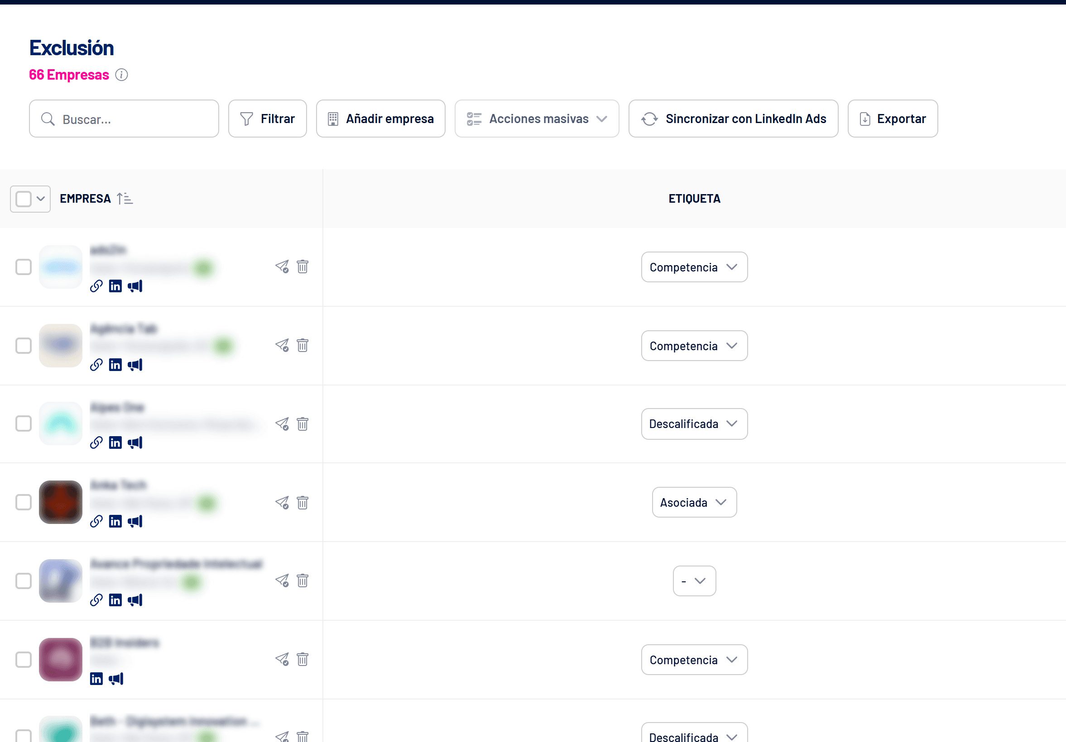Click the trash icon in the unlabeled dash row
Screen dimensions: 1066x742
(x=303, y=580)
